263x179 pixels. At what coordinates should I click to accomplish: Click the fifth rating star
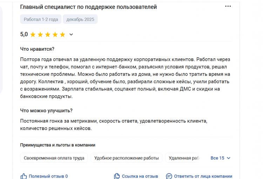point(62,35)
